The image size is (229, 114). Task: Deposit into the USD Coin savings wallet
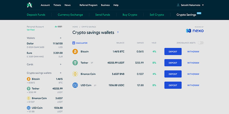tap(173, 85)
